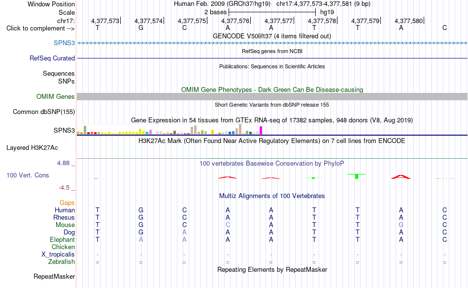The width and height of the screenshot is (468, 288).
Task: Click the SPNS3 gene label in GENCODE track
Action: (x=64, y=43)
